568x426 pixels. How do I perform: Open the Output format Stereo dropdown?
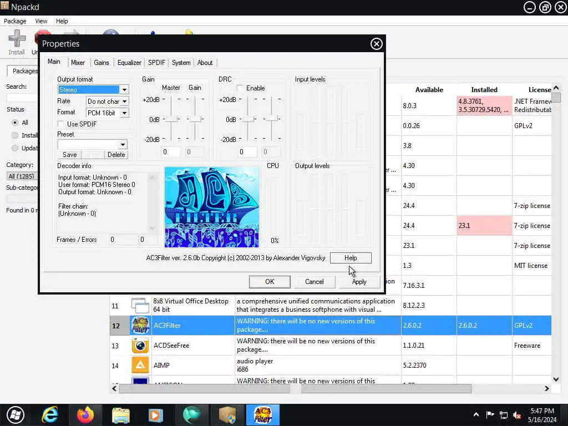click(124, 89)
